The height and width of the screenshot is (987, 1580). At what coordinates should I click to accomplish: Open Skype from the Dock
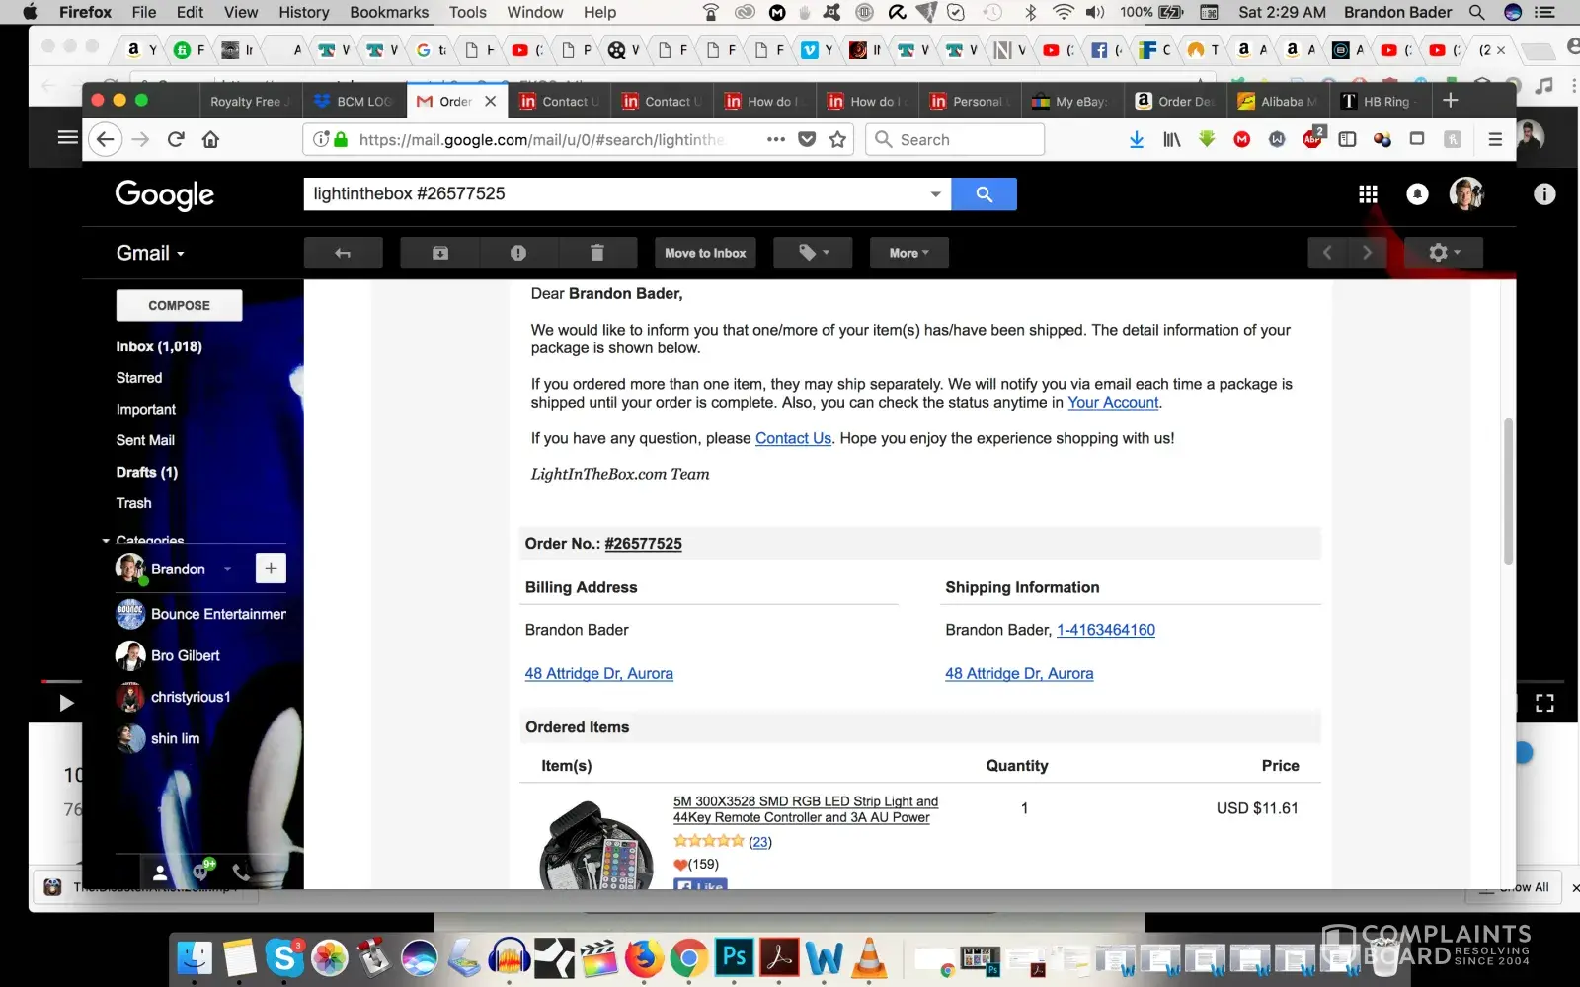[284, 957]
